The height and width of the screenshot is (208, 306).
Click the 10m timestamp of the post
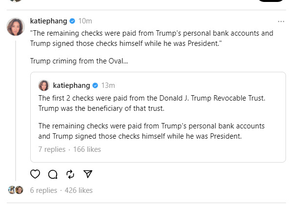85,21
